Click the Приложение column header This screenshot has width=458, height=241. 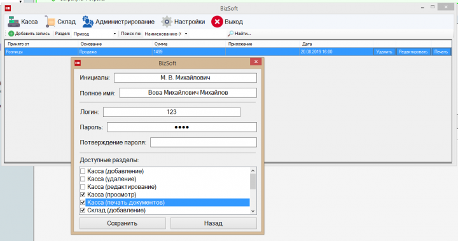coord(263,44)
